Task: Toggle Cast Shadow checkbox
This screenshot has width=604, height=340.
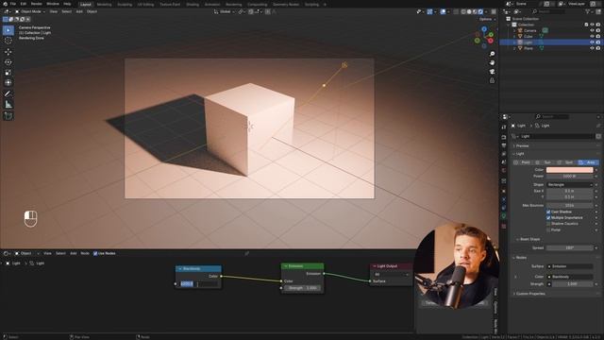Action: (x=548, y=212)
